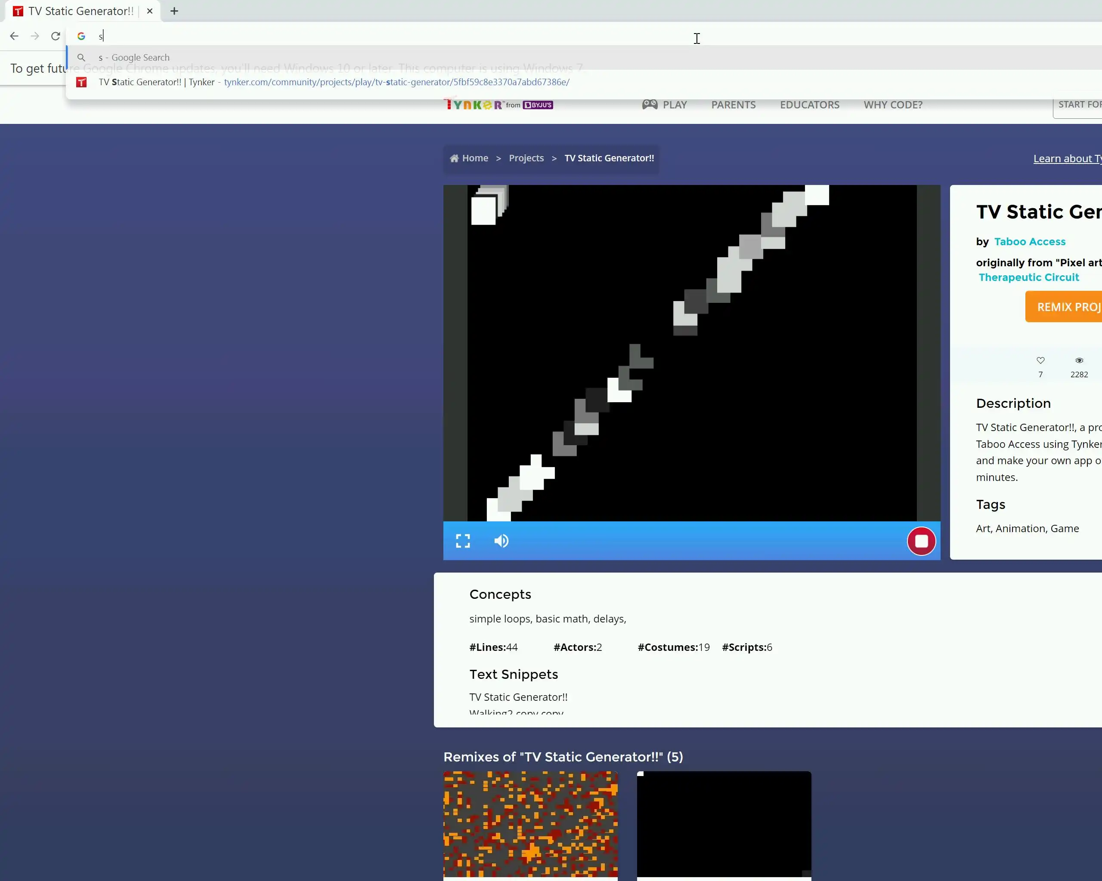Screen dimensions: 1102x881
Task: Mute the project sound speaker icon
Action: pyautogui.click(x=501, y=541)
